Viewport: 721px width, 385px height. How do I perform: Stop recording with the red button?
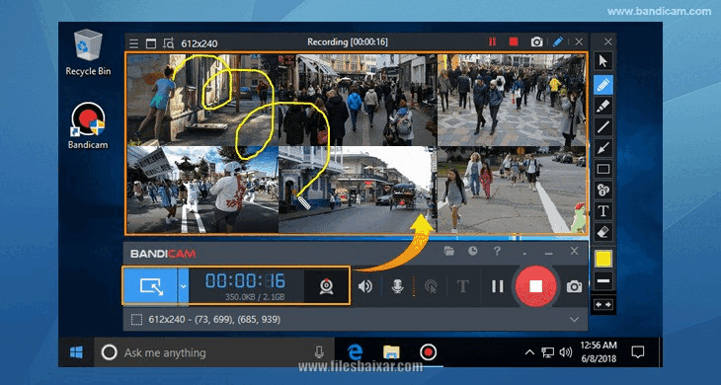click(535, 286)
